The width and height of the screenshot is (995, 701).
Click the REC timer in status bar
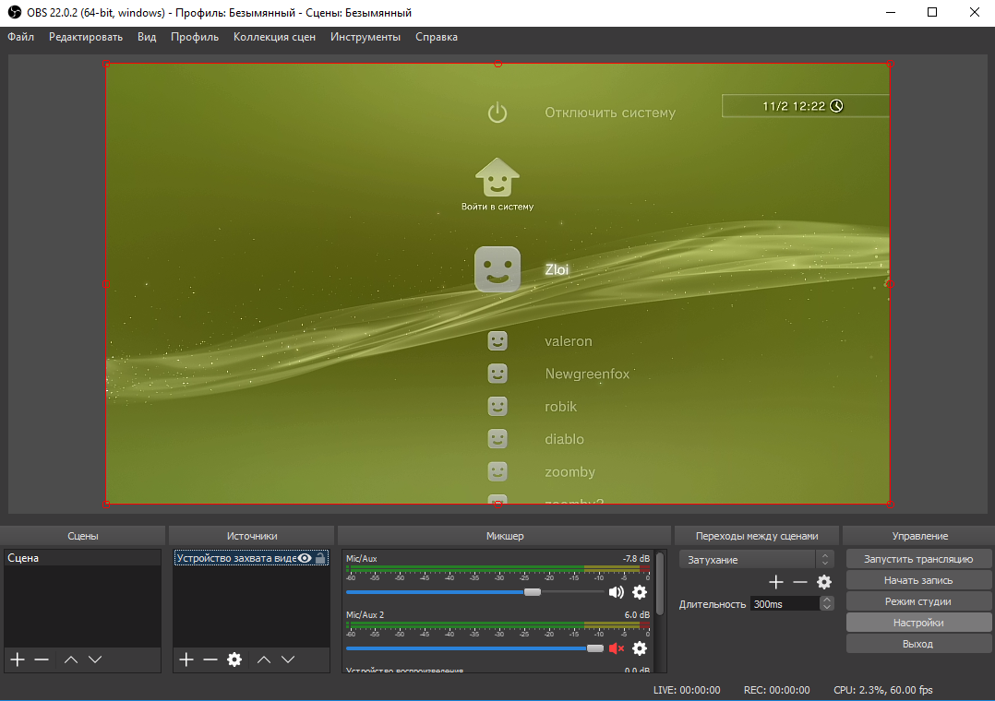[777, 690]
